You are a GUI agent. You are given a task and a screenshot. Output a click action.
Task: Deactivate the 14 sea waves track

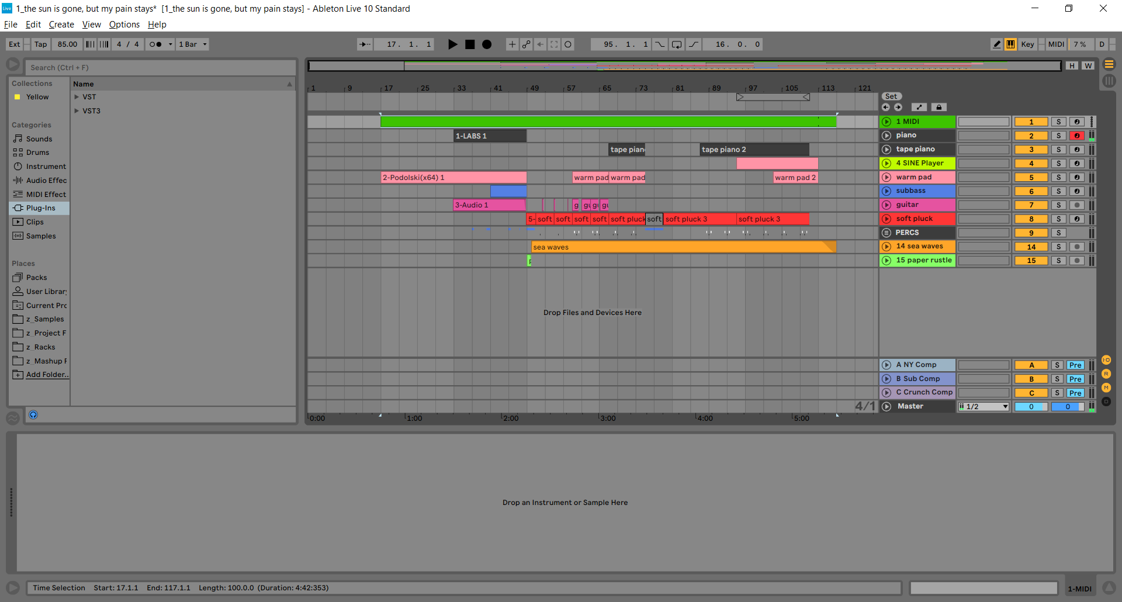point(1031,247)
